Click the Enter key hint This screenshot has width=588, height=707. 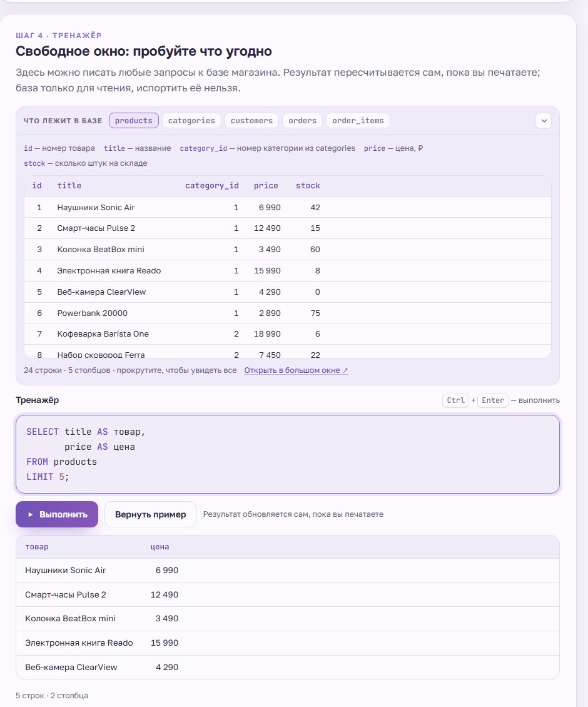[493, 400]
